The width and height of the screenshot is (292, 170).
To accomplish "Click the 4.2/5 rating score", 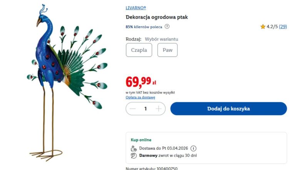I will 272,26.
